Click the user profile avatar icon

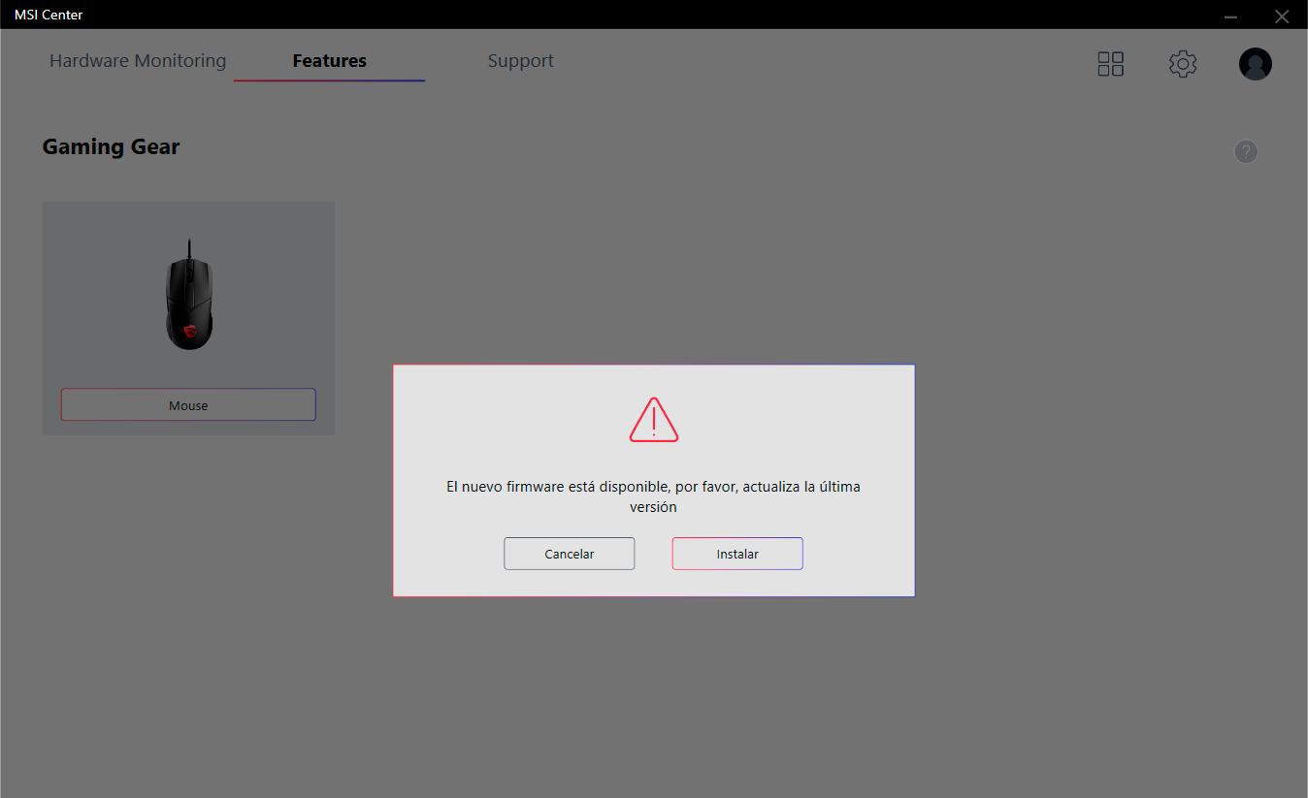(1255, 64)
